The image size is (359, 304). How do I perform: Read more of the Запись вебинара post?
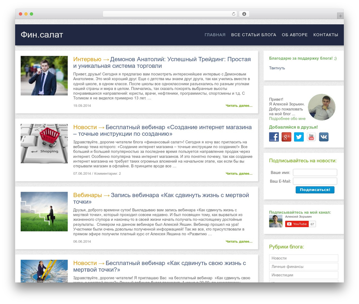click(x=239, y=241)
